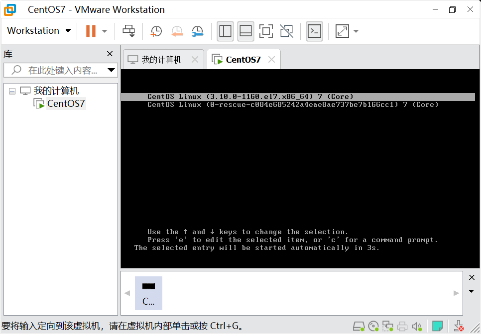
Task: Click the printer status icon
Action: 402,327
